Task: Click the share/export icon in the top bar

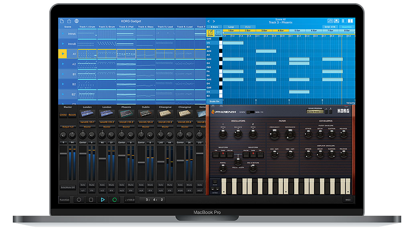Action: 69,21
